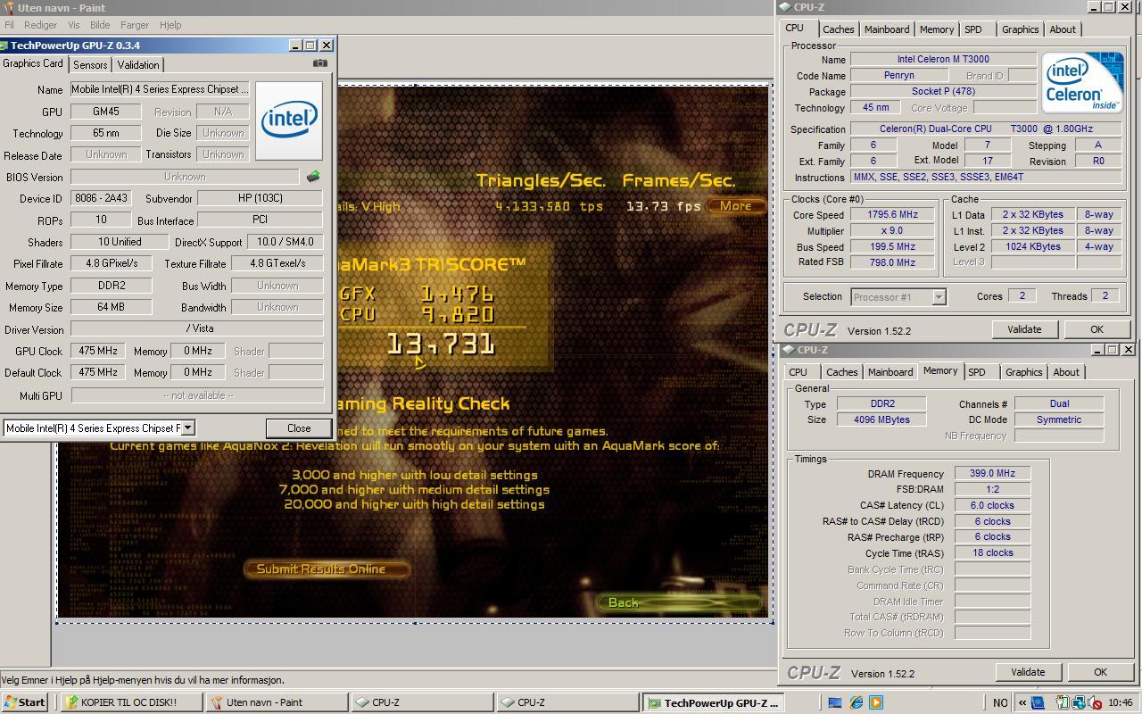The height and width of the screenshot is (714, 1142).
Task: Open Show Desktop quick launch icon
Action: coord(835,702)
